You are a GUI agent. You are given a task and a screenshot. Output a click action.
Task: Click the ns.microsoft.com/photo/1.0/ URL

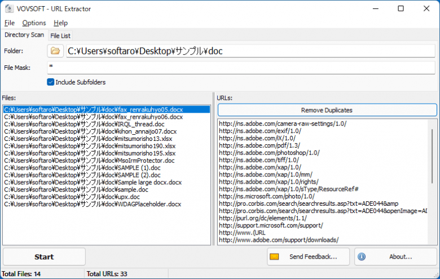[x=267, y=196]
